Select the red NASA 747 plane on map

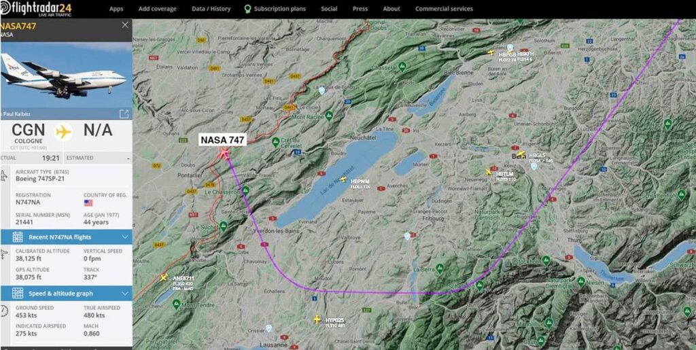(x=224, y=154)
